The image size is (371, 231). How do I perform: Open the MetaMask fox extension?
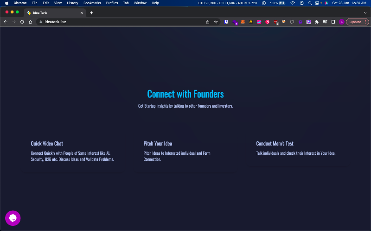[x=243, y=22]
